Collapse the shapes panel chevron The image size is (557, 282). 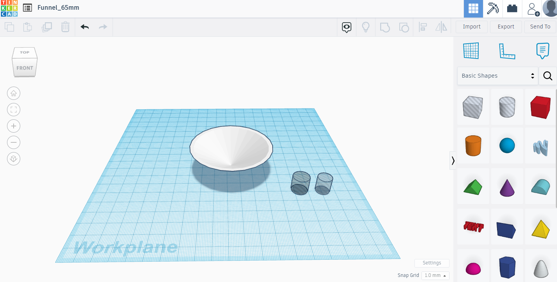click(453, 160)
